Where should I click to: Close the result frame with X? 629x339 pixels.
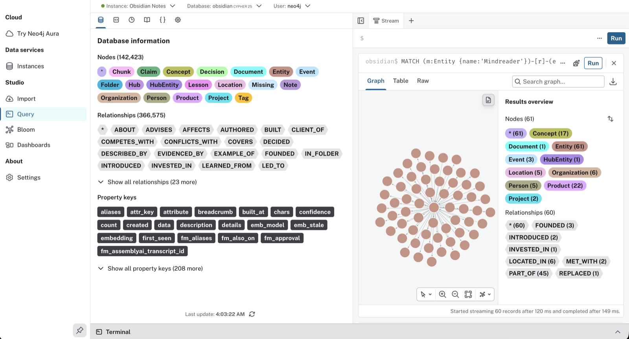[614, 63]
